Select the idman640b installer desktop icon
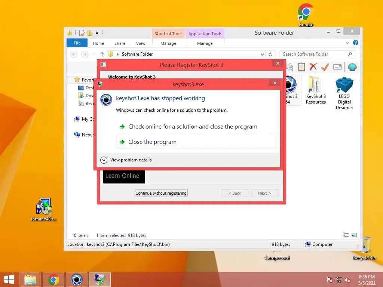The width and height of the screenshot is (383, 287). [43, 209]
